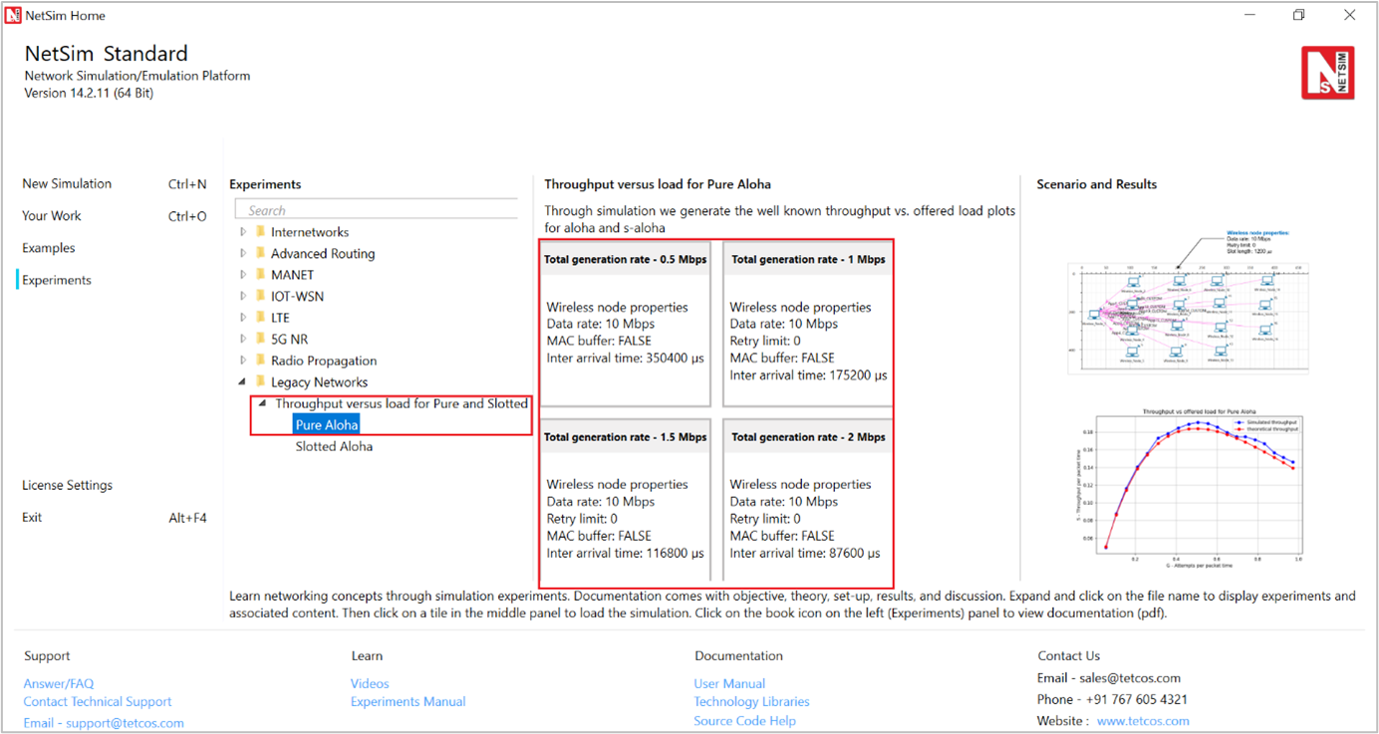Open the User Manual documentation link

tap(729, 683)
